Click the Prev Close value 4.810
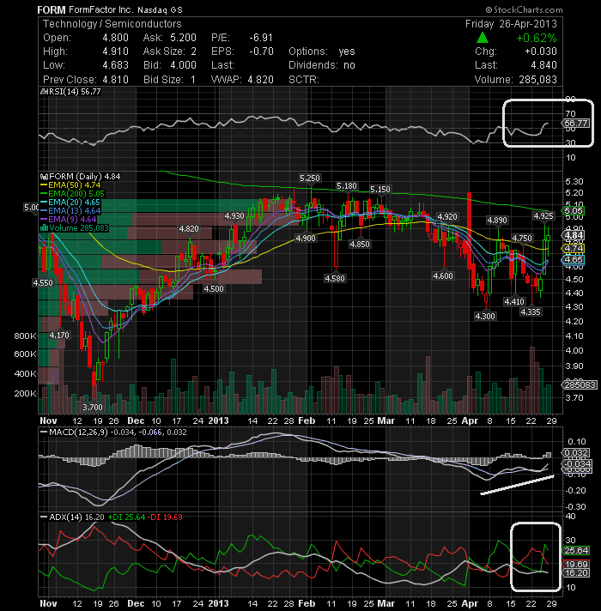 [x=115, y=80]
